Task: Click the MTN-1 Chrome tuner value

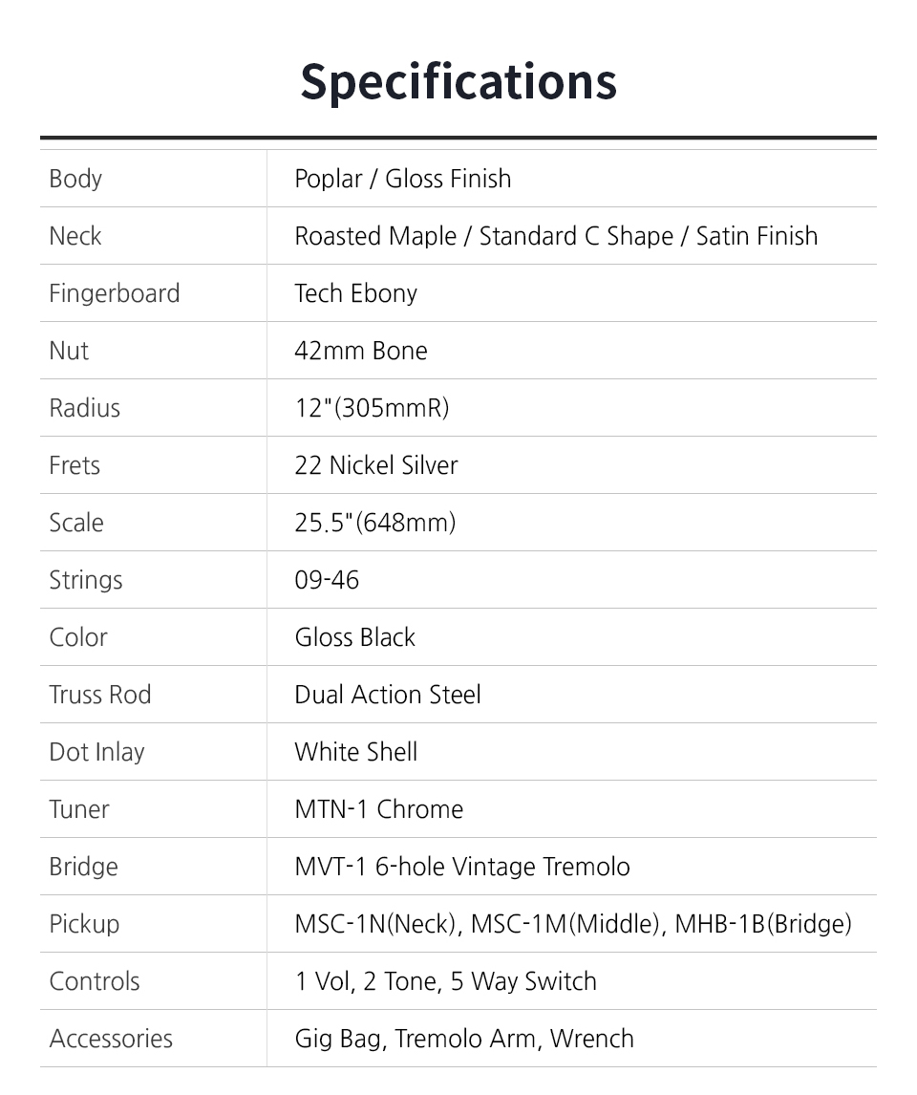Action: click(379, 808)
